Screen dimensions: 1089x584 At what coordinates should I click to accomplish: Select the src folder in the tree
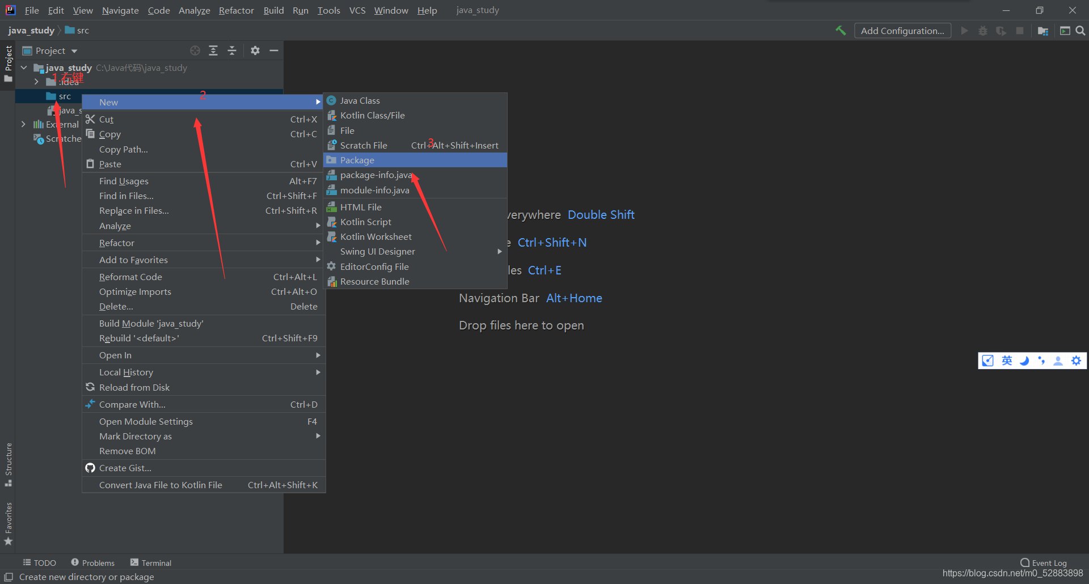65,96
